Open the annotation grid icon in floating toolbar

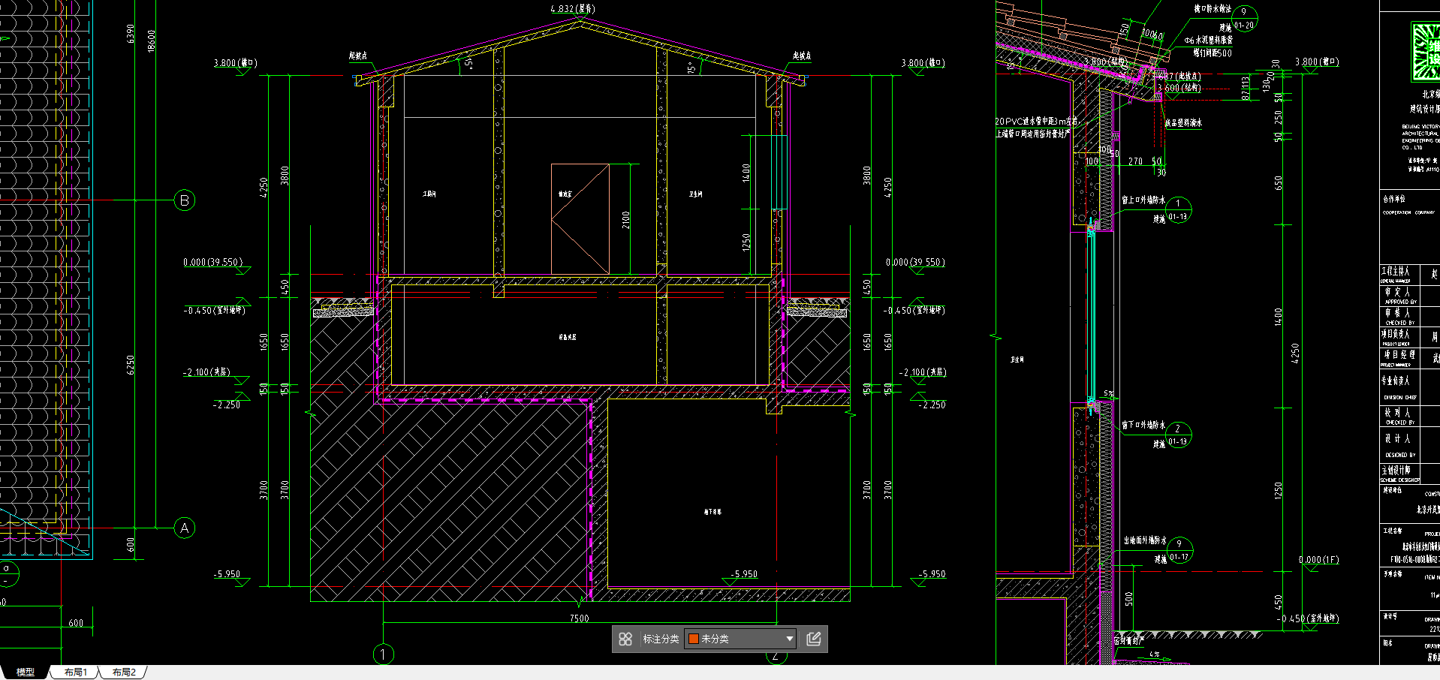pos(625,639)
